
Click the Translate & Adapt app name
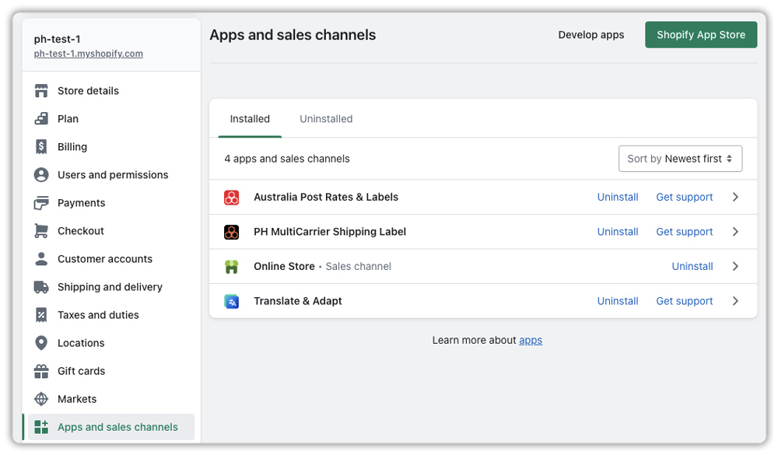click(298, 301)
